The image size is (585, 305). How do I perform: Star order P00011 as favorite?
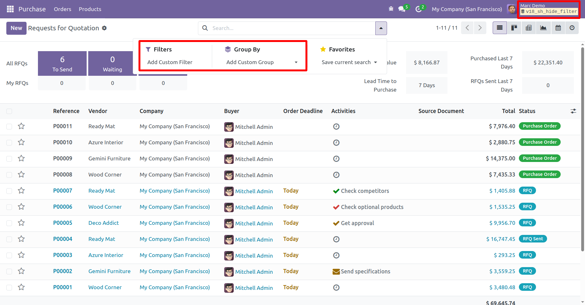(x=21, y=126)
